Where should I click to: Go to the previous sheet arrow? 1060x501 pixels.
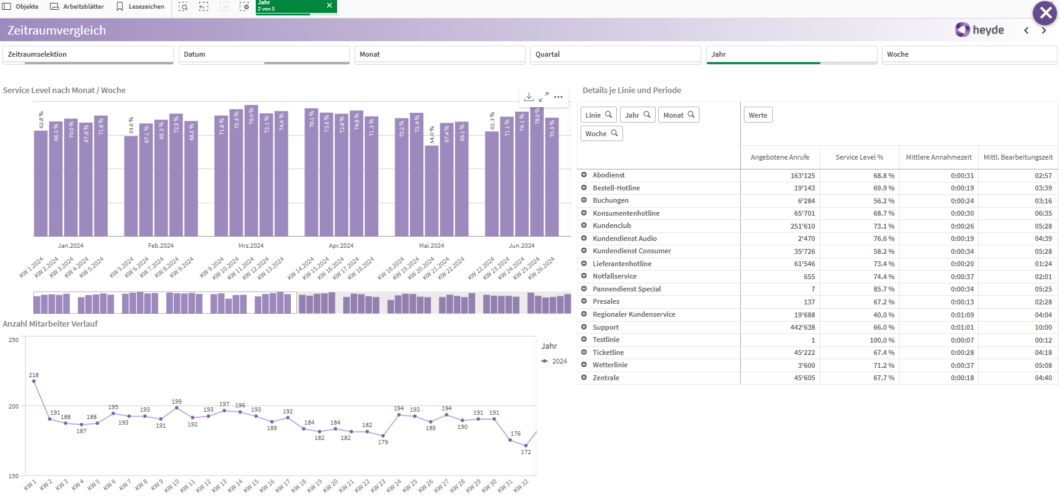tap(1026, 30)
